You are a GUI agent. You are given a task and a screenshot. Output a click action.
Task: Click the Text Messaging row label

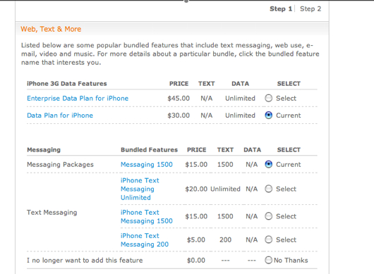pyautogui.click(x=52, y=212)
